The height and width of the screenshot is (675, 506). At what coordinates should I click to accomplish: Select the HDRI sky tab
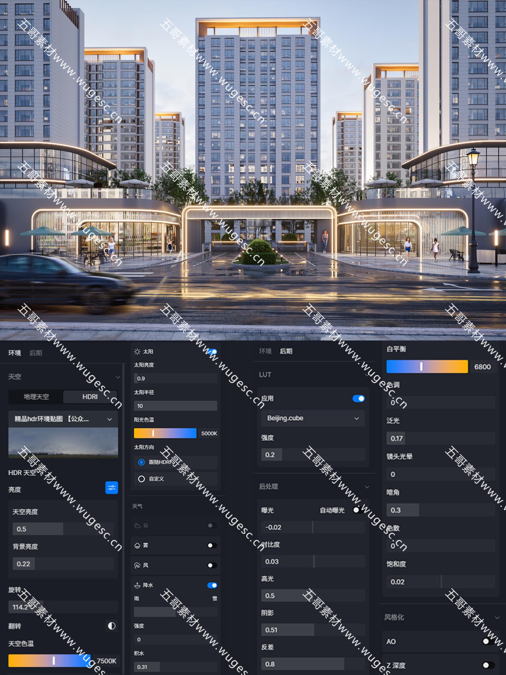coord(90,397)
